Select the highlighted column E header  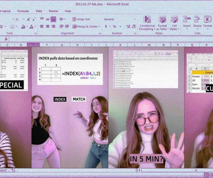pyautogui.click(x=33, y=45)
